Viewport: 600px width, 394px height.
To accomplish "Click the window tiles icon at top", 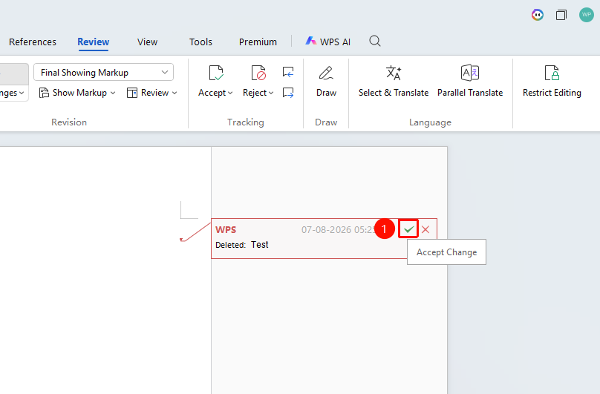I will 561,15.
